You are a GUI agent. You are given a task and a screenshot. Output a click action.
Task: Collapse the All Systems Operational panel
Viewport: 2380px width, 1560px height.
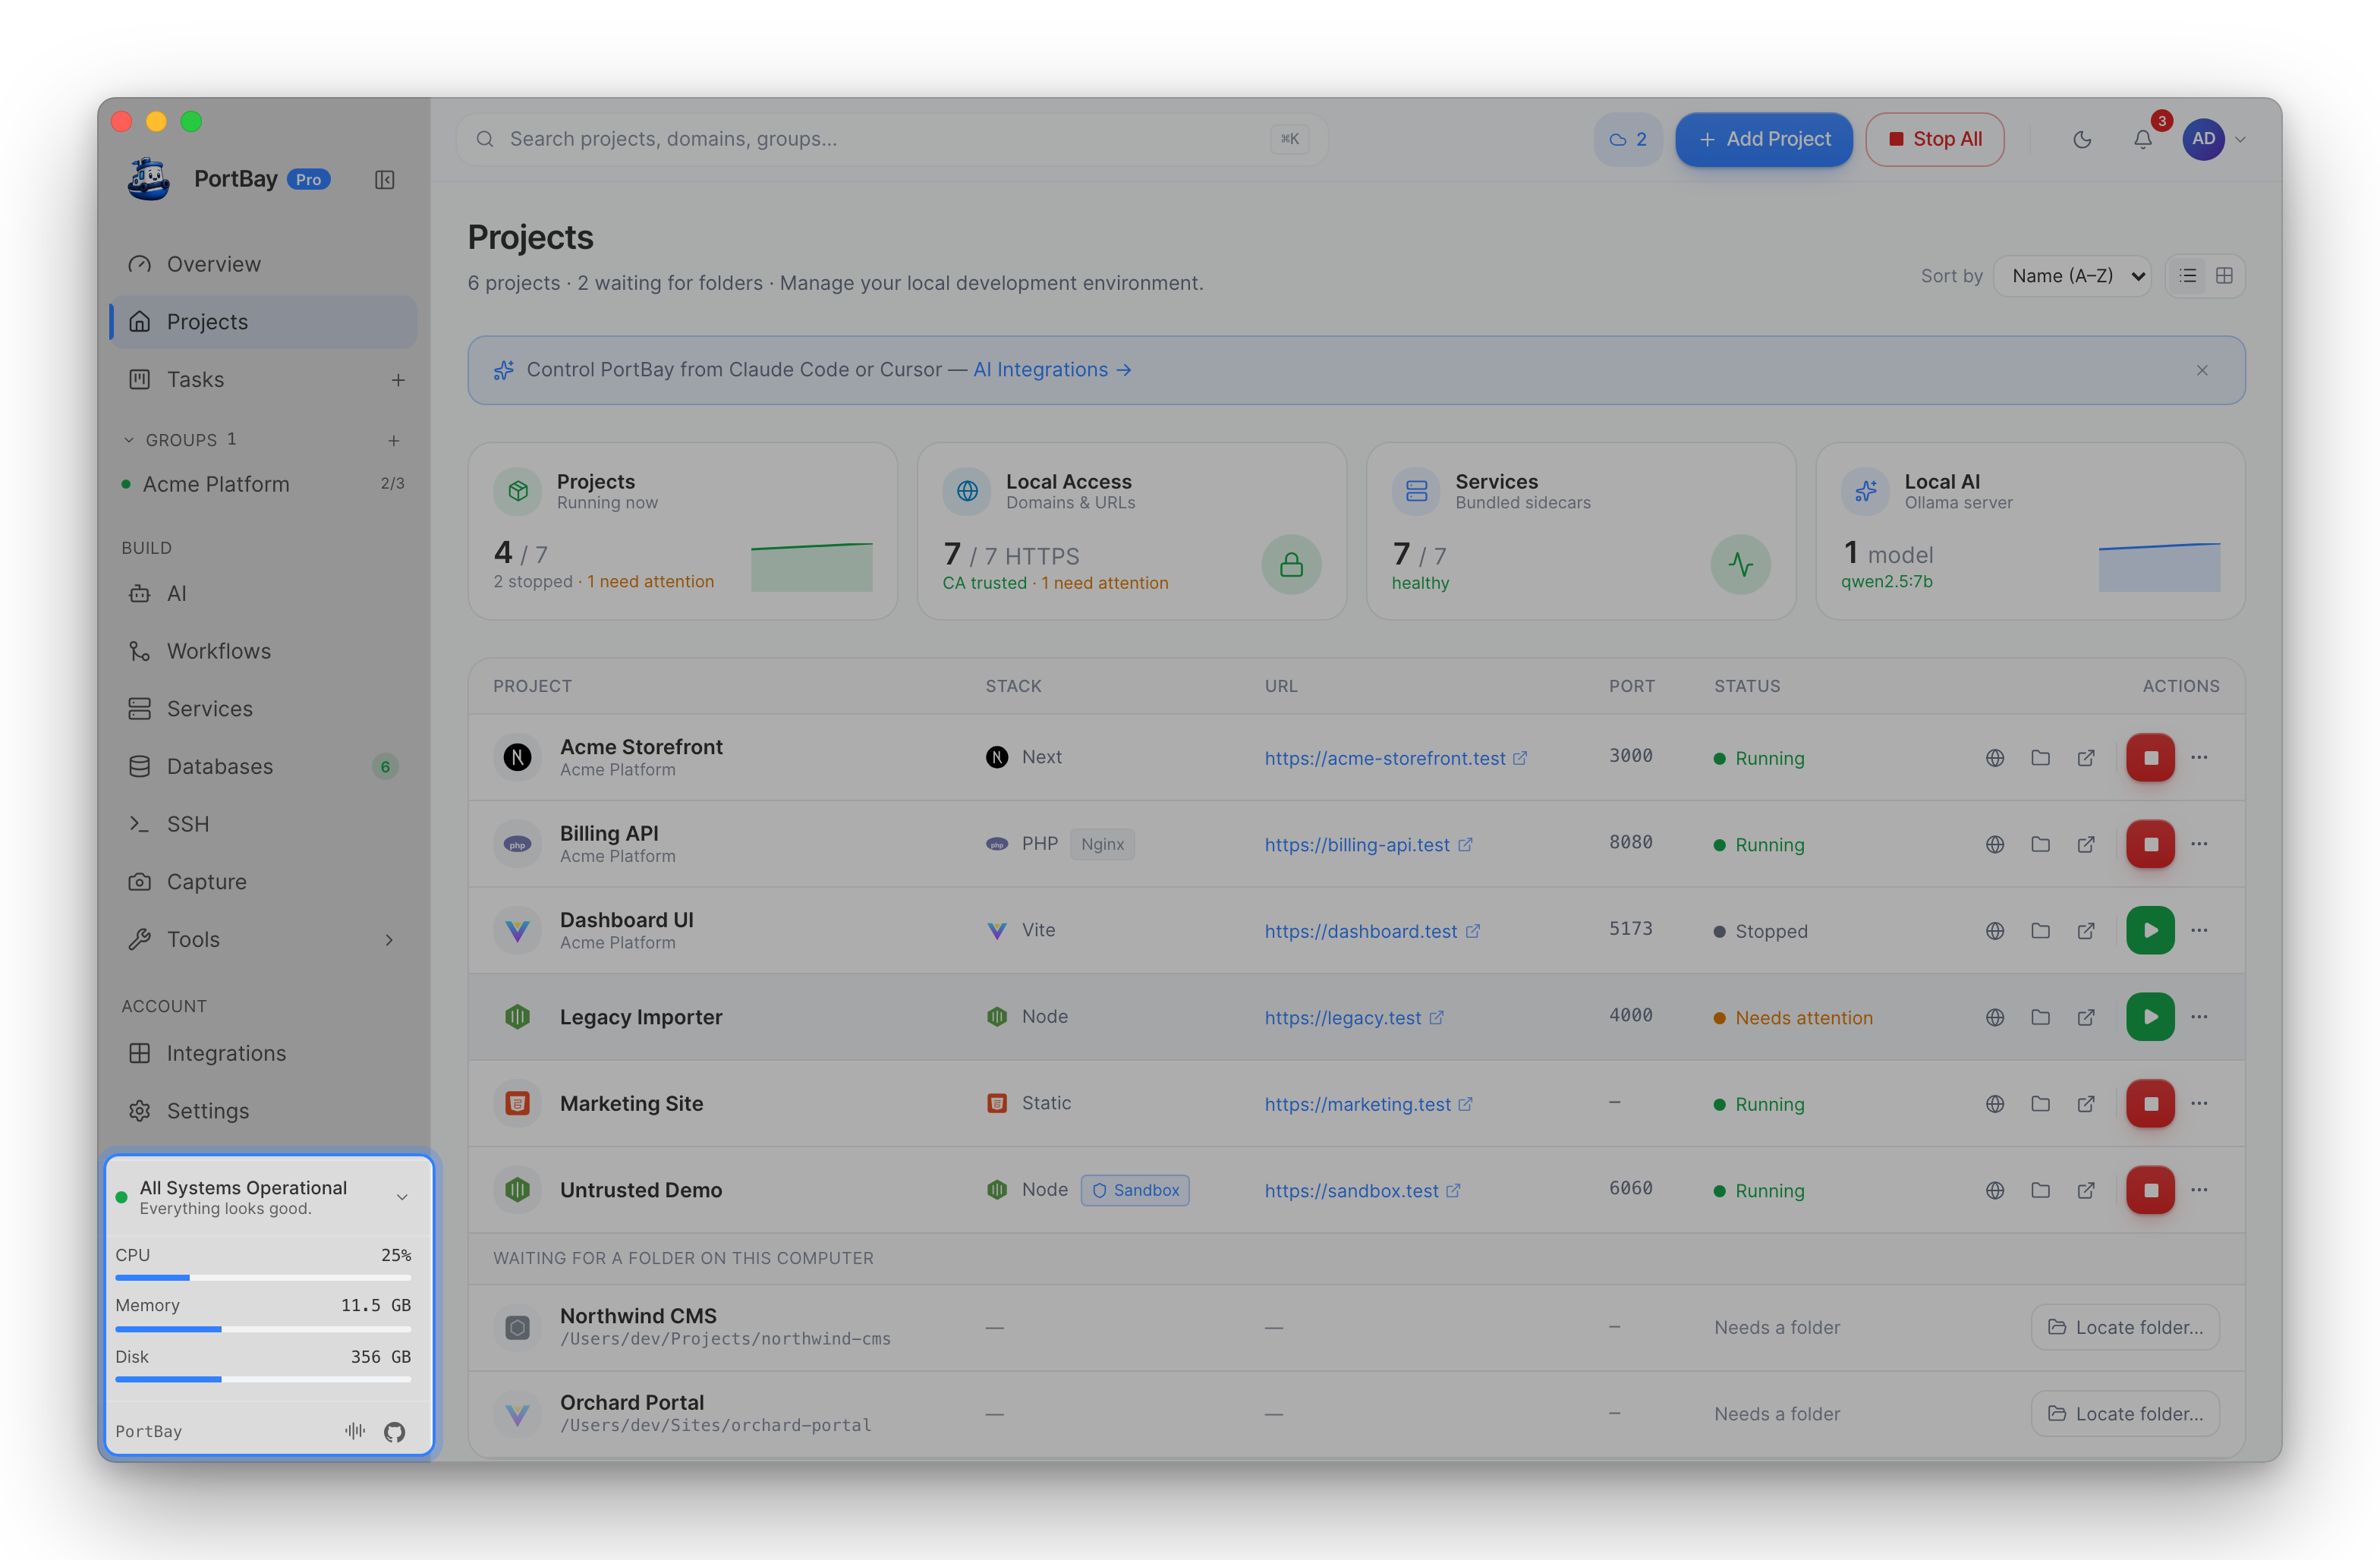(x=401, y=1197)
